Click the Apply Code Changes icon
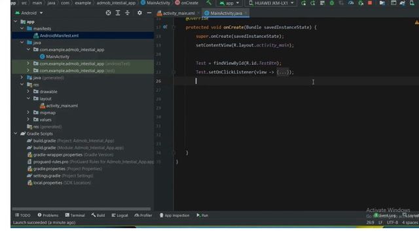Viewport: 419px width, 236px height. (322, 3)
